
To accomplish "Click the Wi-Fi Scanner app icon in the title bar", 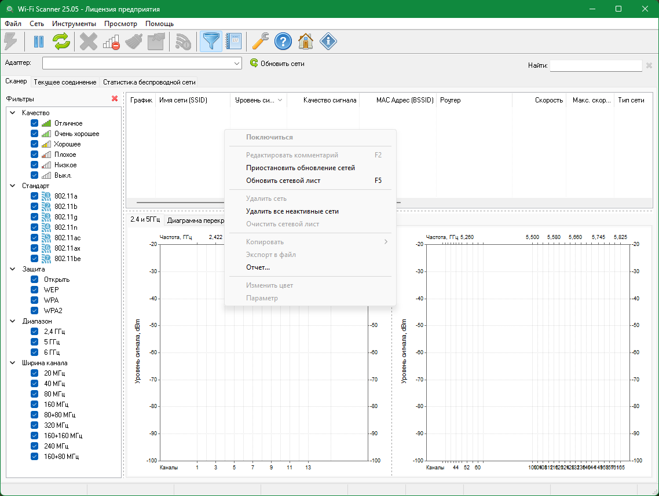I will tap(9, 9).
